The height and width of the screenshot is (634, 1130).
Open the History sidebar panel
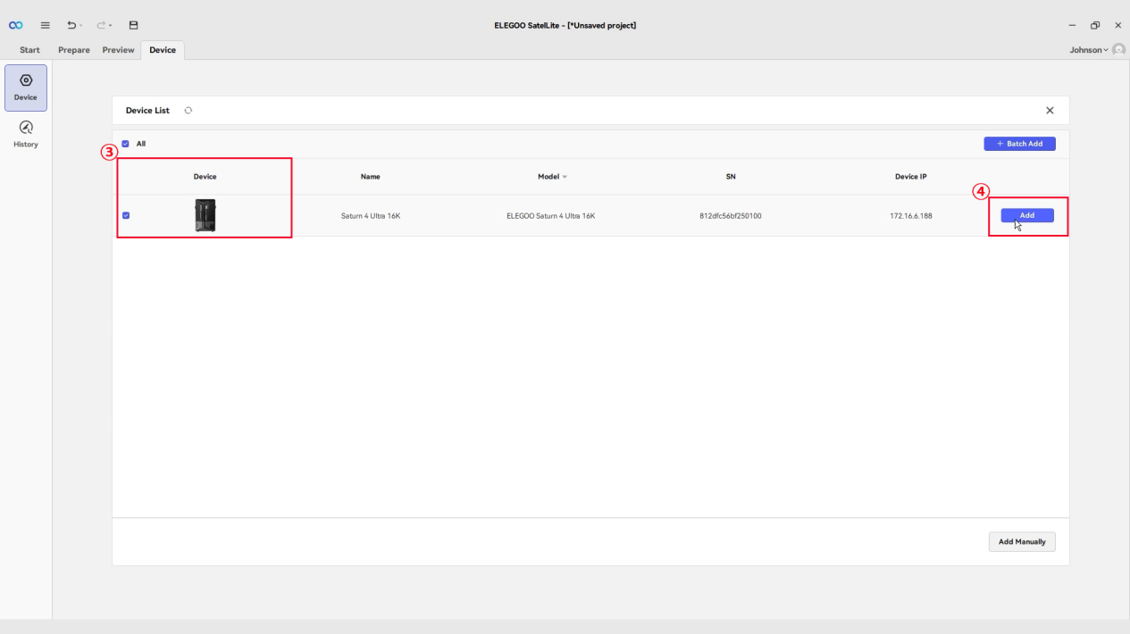pyautogui.click(x=26, y=134)
